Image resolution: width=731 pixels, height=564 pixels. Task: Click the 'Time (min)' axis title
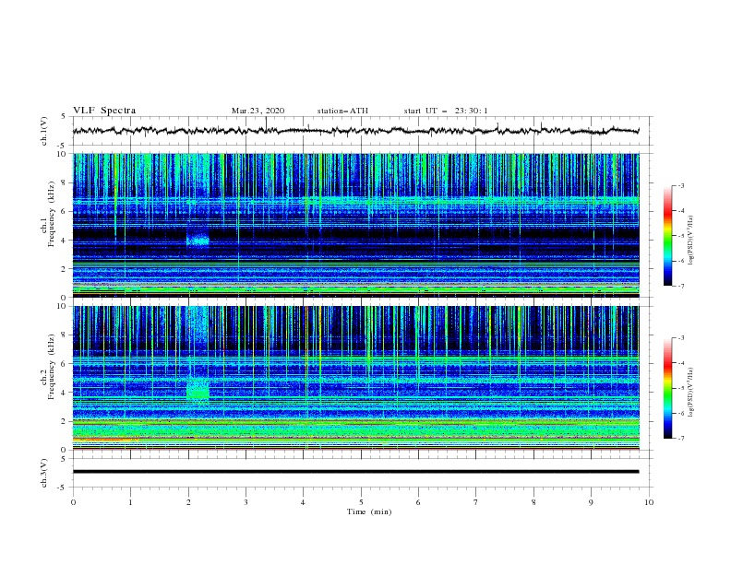pos(369,511)
